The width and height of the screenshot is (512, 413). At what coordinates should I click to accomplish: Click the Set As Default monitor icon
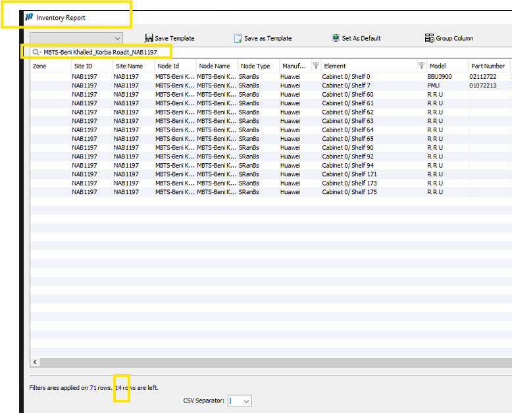point(336,38)
